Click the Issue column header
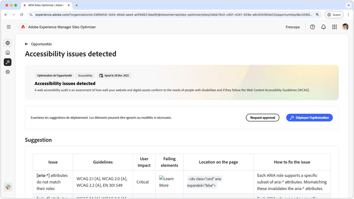This screenshot has height=199, width=354. click(53, 162)
